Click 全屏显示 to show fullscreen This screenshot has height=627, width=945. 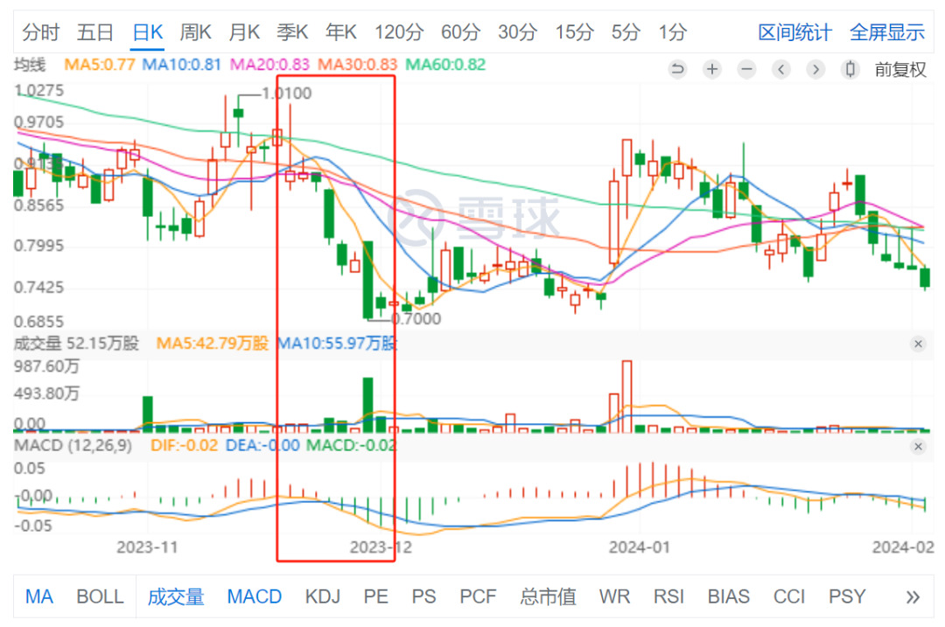coord(886,32)
